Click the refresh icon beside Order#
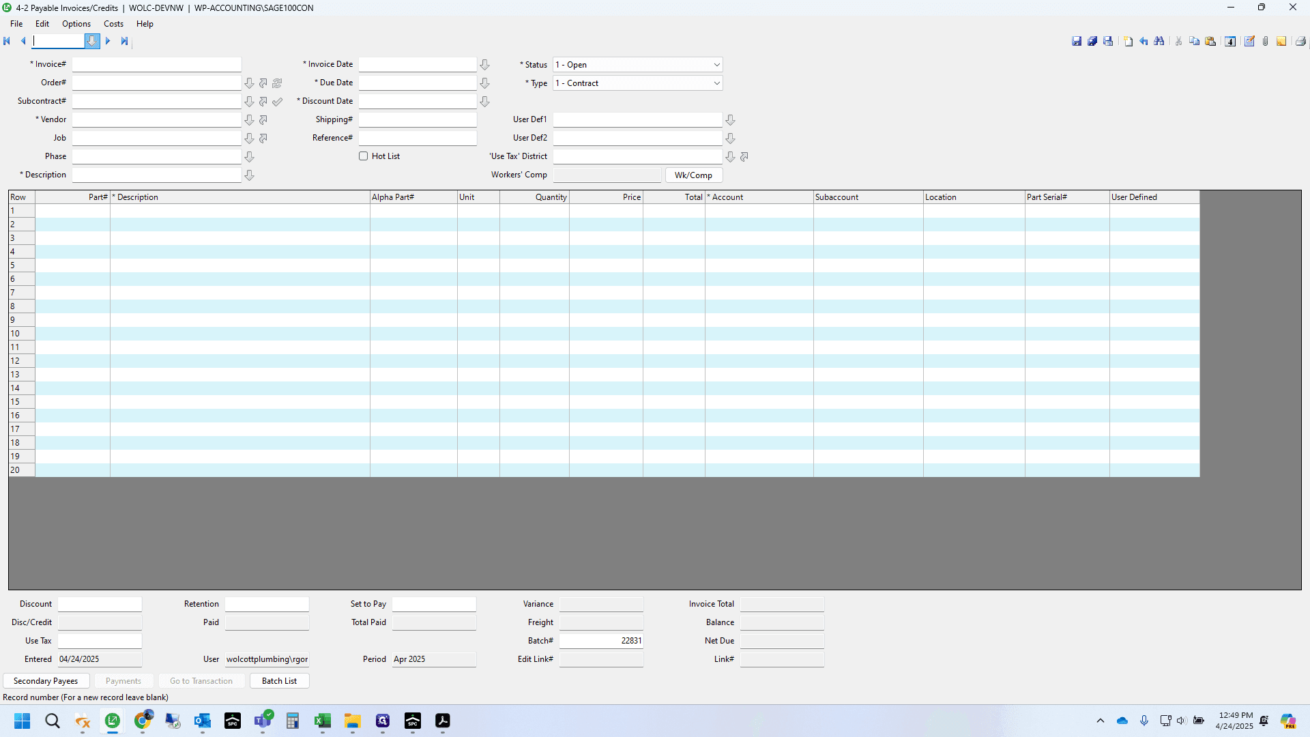The image size is (1310, 737). tap(277, 83)
